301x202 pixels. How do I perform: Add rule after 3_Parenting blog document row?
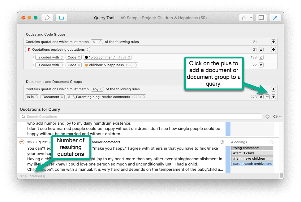pyautogui.click(x=273, y=97)
